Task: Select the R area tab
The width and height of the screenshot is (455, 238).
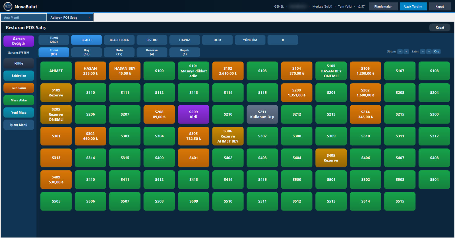Action: pyautogui.click(x=283, y=40)
